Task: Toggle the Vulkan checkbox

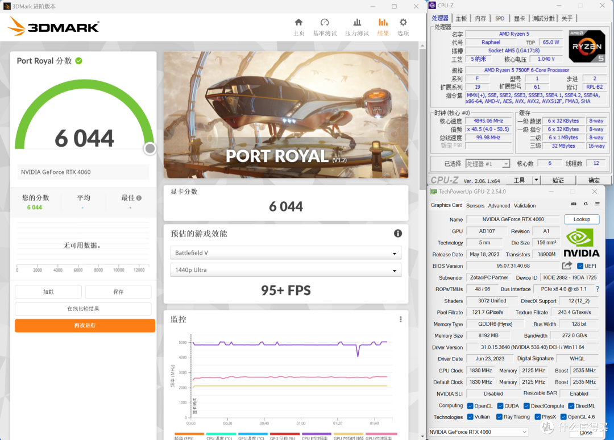Action: pyautogui.click(x=470, y=417)
